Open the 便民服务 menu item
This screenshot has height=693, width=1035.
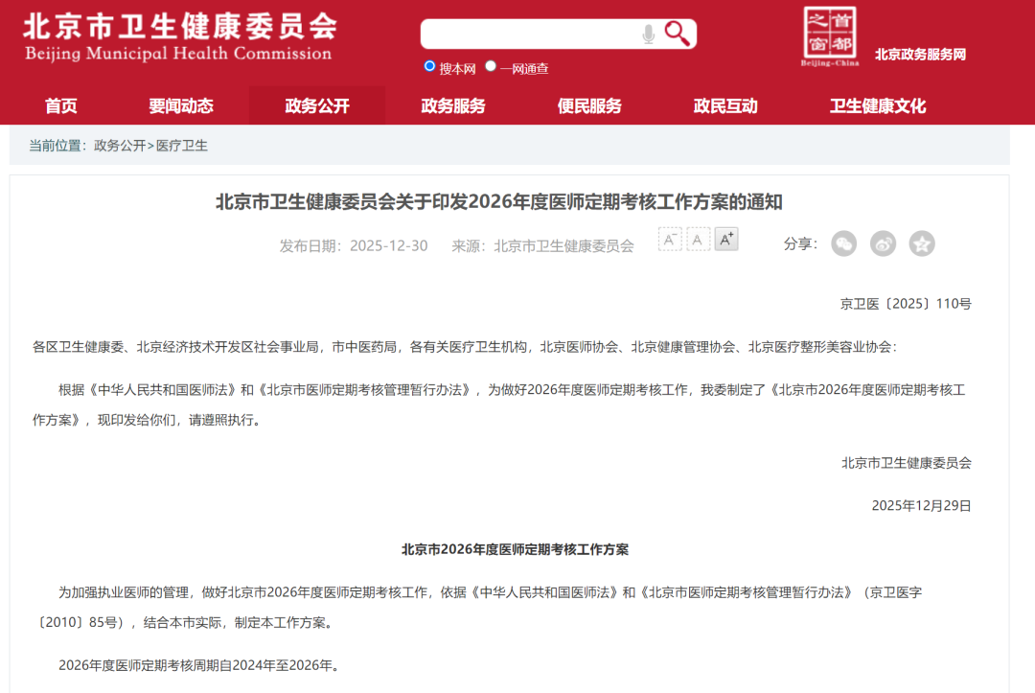point(589,106)
